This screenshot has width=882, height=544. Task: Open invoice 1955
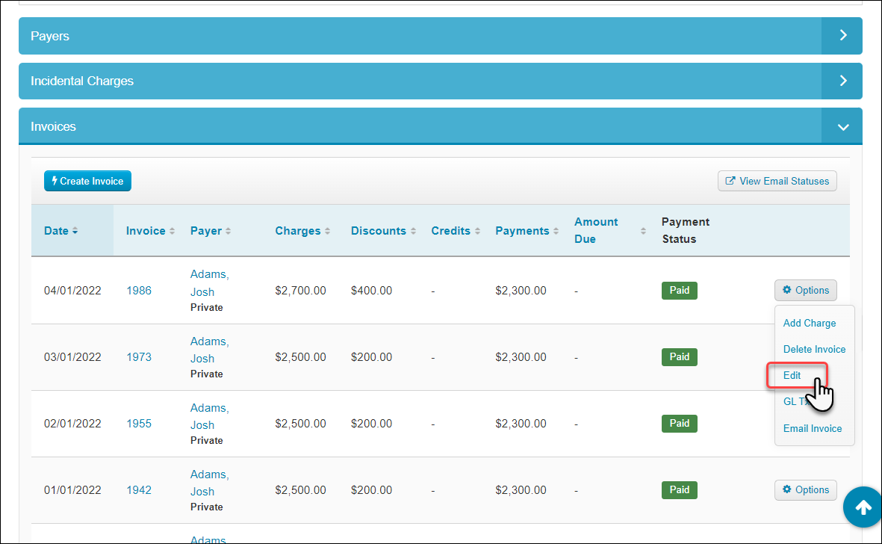139,424
